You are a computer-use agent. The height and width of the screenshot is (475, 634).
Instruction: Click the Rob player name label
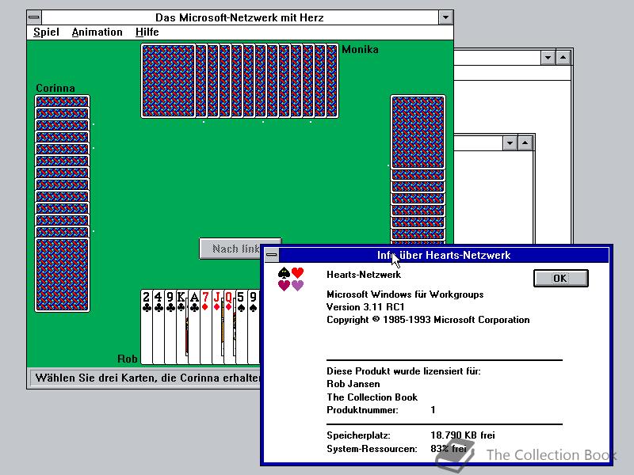tap(128, 359)
